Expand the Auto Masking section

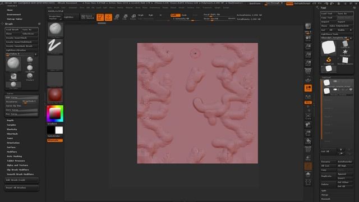(14, 156)
